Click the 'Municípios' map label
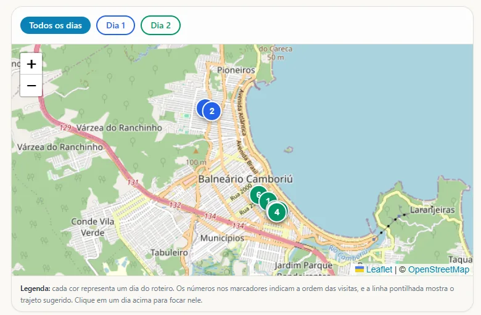 pos(222,238)
